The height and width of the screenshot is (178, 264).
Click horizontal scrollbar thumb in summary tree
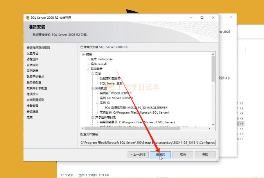tap(132, 128)
